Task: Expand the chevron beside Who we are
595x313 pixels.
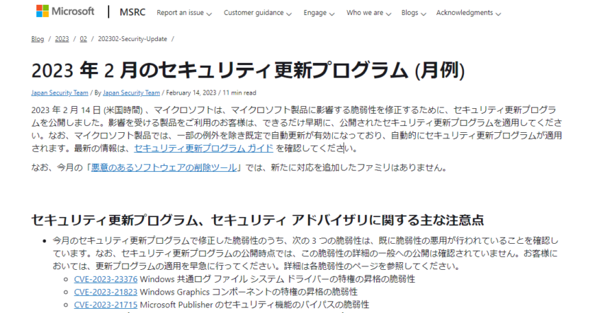Action: click(389, 13)
